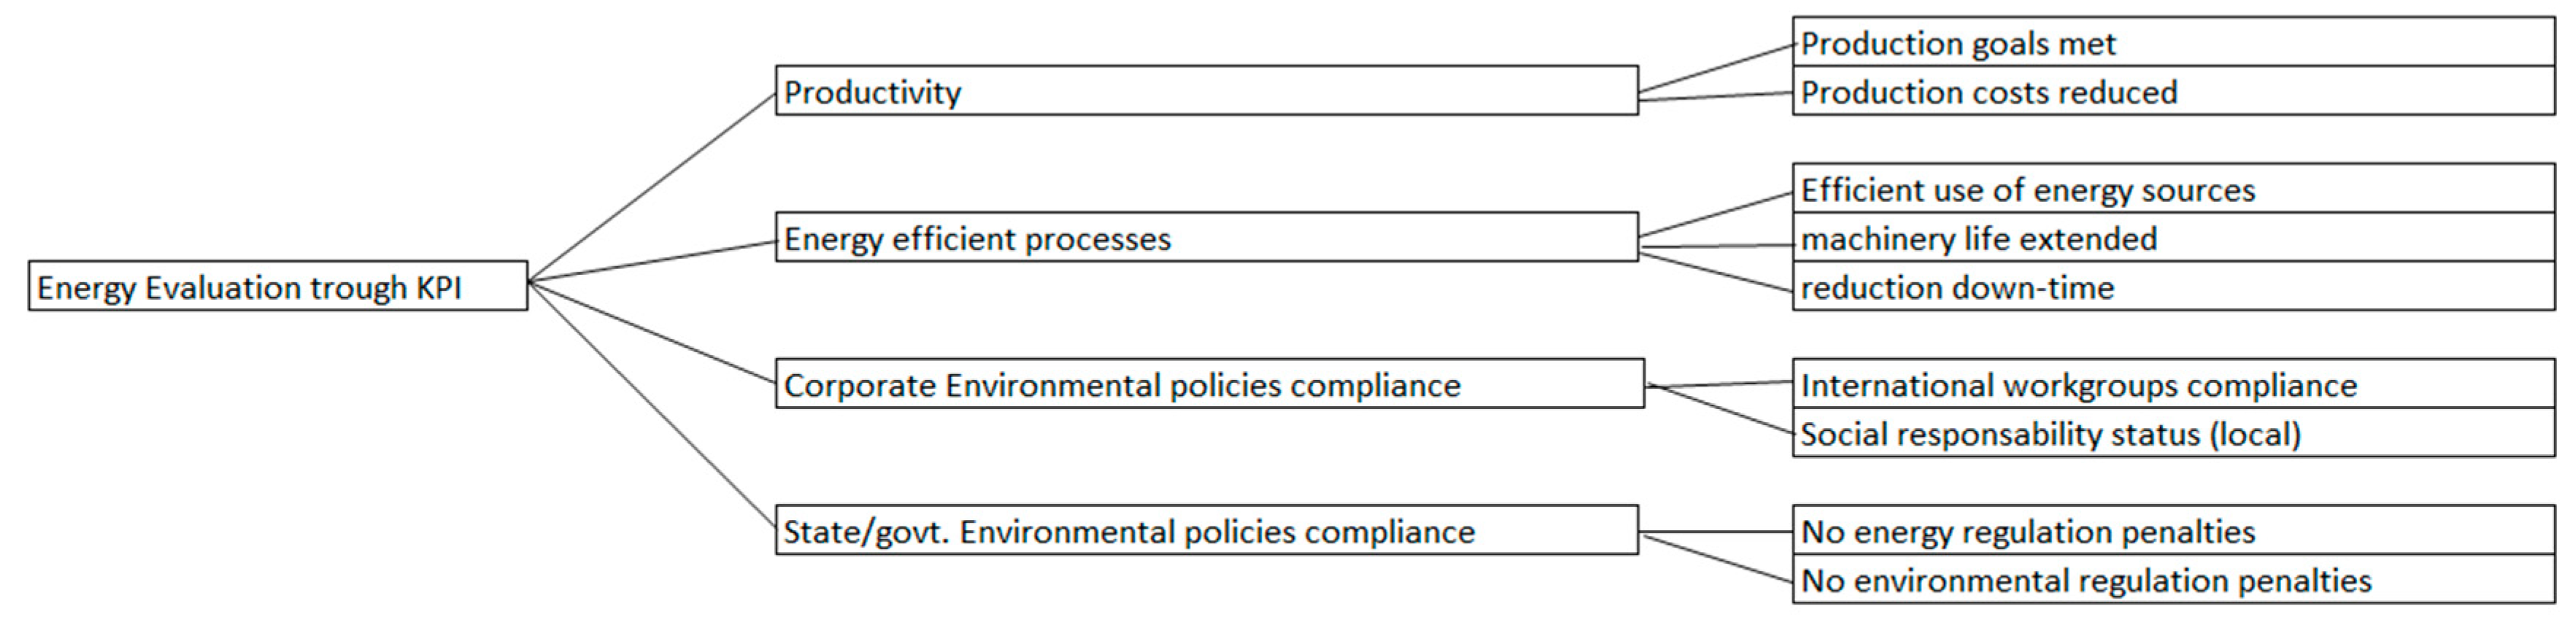This screenshot has width=2576, height=633.
Task: Select the Production costs reduced cell
Action: pos(2173,92)
